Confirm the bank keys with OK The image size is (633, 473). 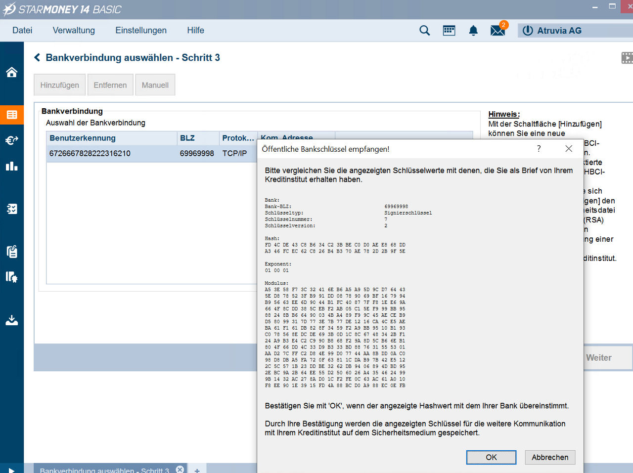[x=491, y=457]
